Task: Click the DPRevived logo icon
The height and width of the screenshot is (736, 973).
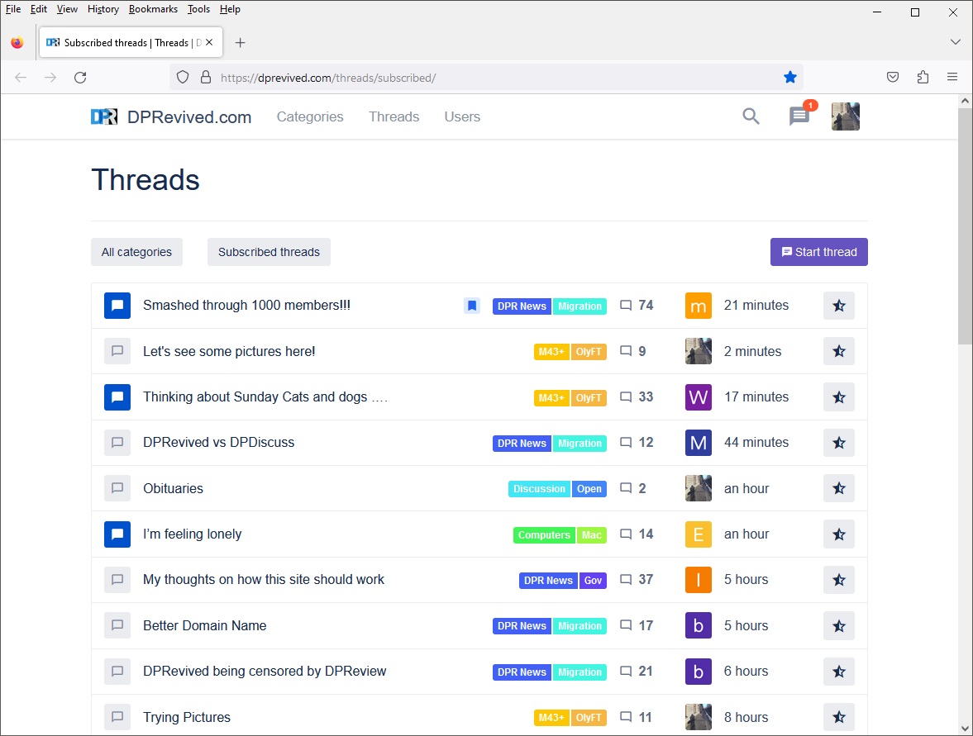Action: (104, 116)
